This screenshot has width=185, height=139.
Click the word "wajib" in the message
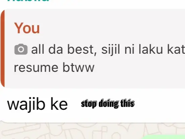(26, 104)
